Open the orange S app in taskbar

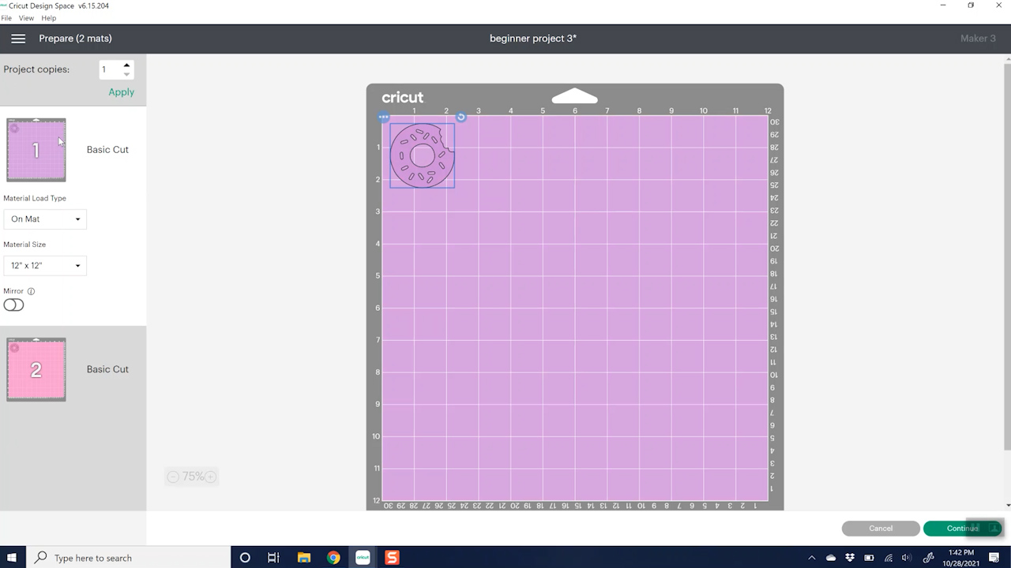tap(392, 558)
